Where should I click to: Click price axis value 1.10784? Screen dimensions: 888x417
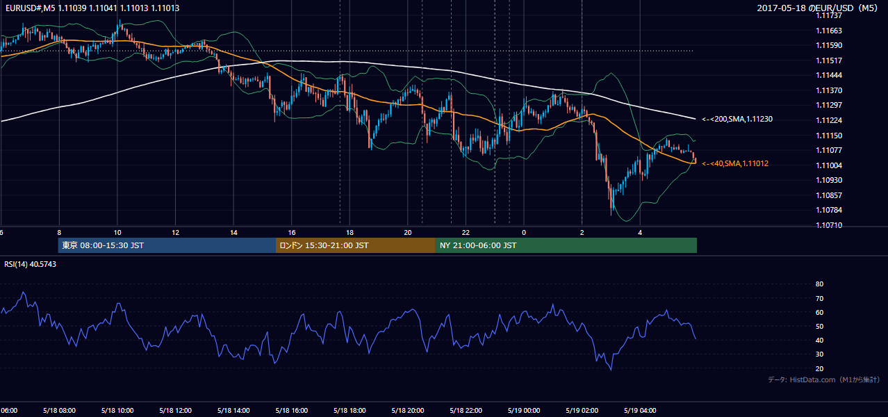point(829,210)
